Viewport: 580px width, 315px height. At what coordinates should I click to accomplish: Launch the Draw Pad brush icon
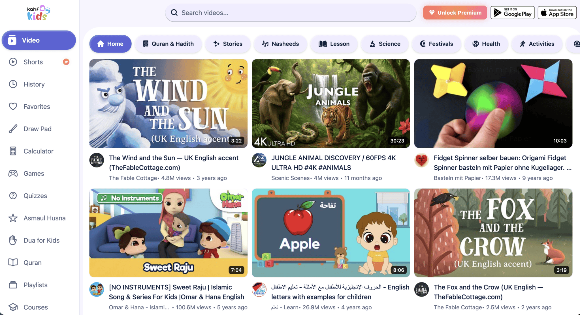click(x=13, y=129)
